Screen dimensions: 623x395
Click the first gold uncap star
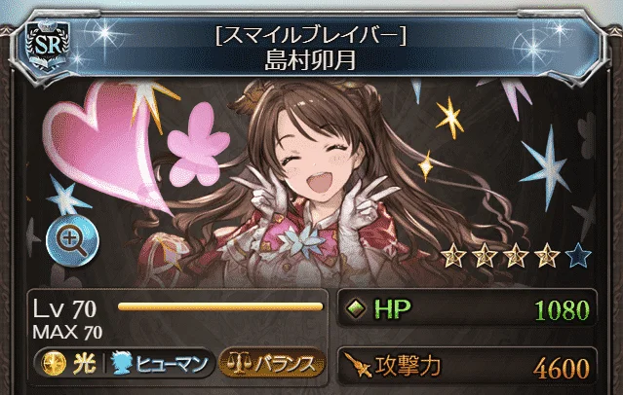pos(453,255)
